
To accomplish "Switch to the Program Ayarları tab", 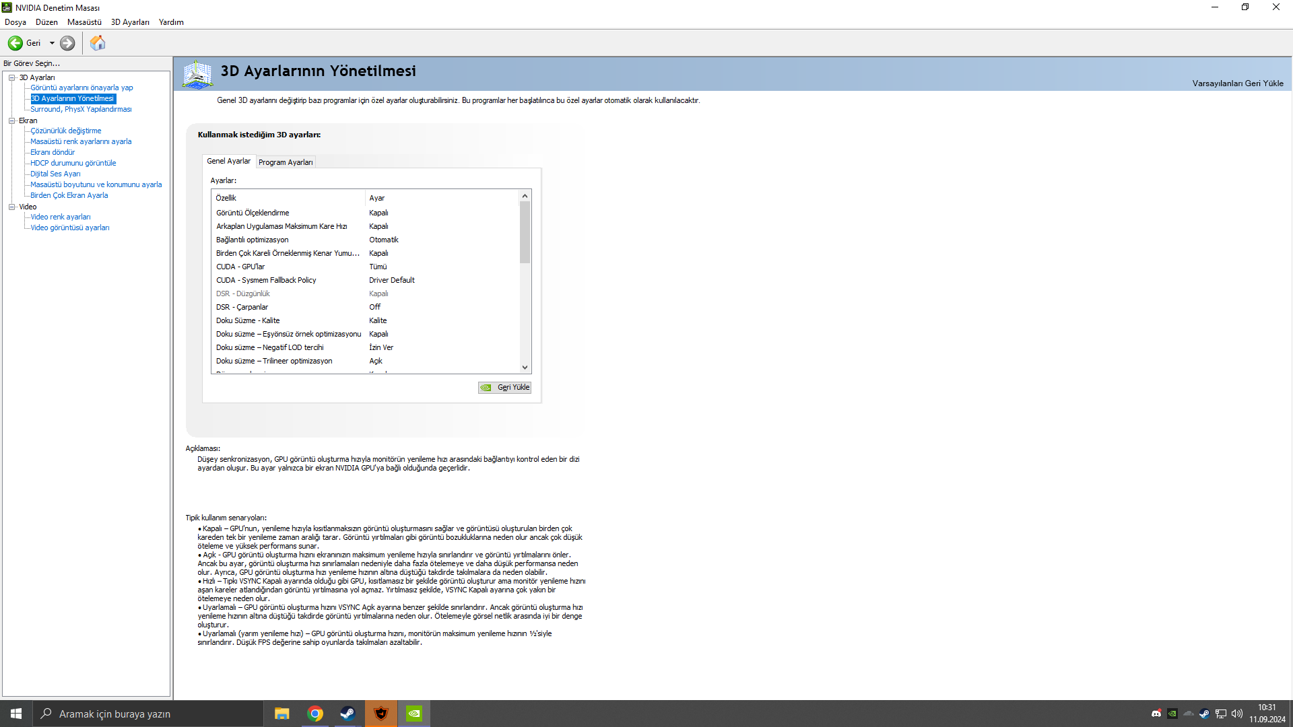I will [x=286, y=162].
